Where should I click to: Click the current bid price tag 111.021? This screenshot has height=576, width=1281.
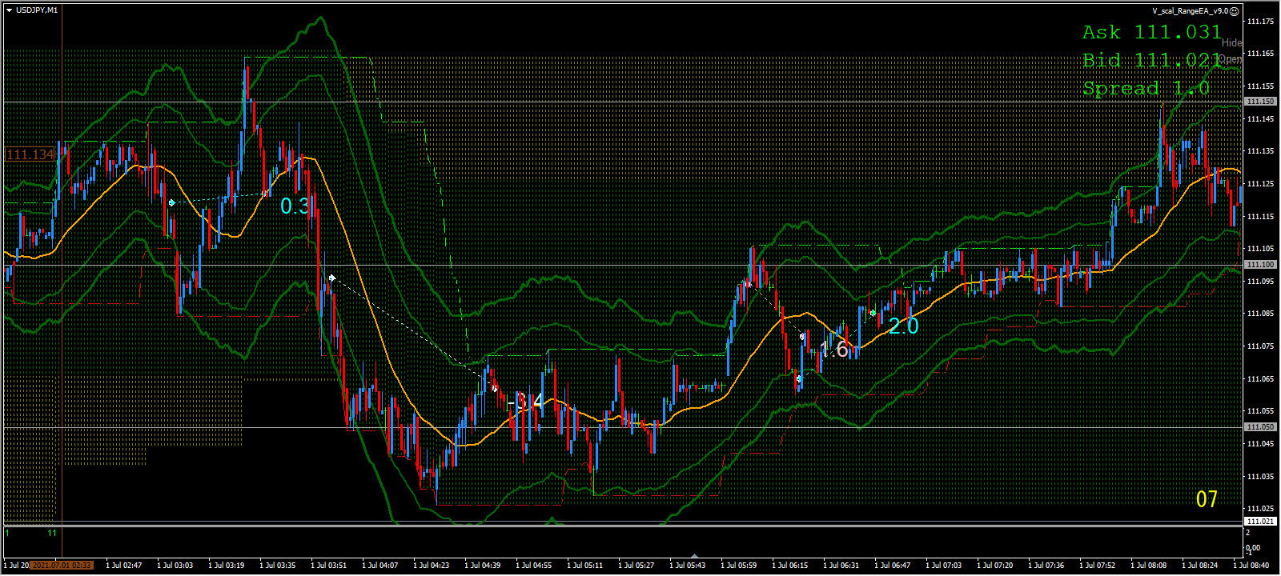click(1260, 522)
